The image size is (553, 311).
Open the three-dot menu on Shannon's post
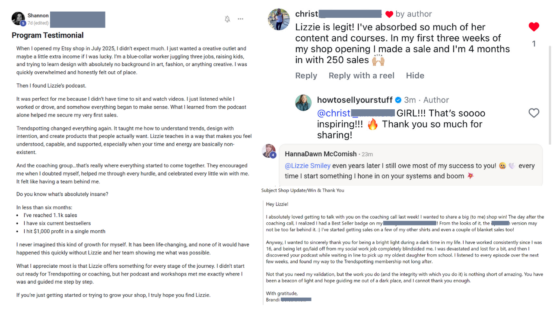[241, 19]
